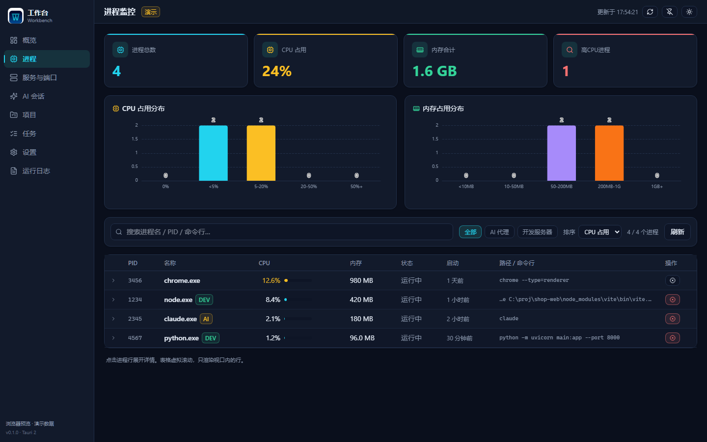Toggle light theme with the sun icon
This screenshot has width=707, height=442.
coord(689,12)
